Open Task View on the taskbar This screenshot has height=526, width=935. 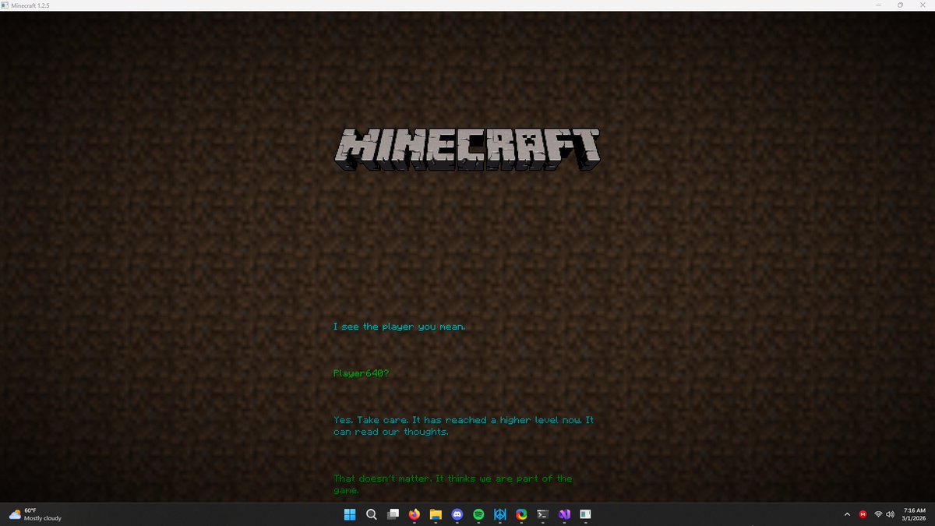coord(393,514)
